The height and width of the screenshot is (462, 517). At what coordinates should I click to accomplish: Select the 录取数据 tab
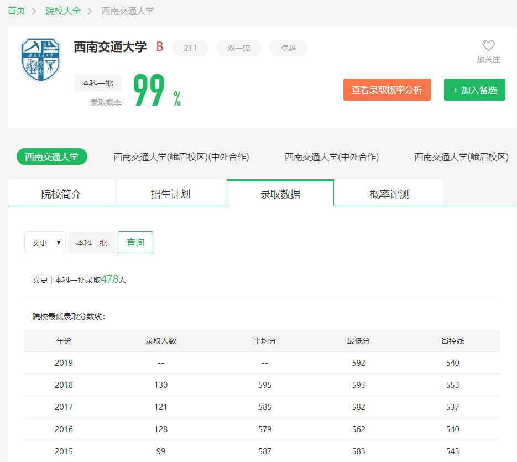pos(280,194)
